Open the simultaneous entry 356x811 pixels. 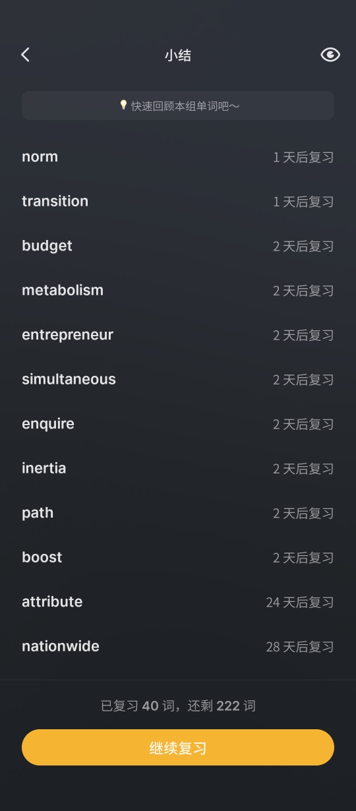pyautogui.click(x=69, y=379)
